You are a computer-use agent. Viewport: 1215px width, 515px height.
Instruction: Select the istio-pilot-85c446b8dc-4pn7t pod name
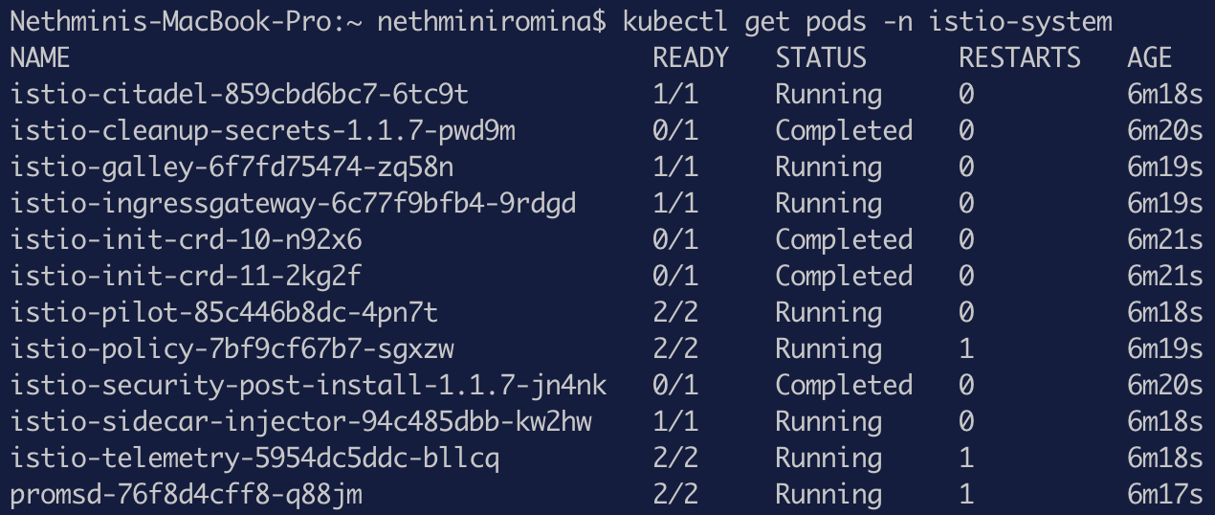[224, 313]
